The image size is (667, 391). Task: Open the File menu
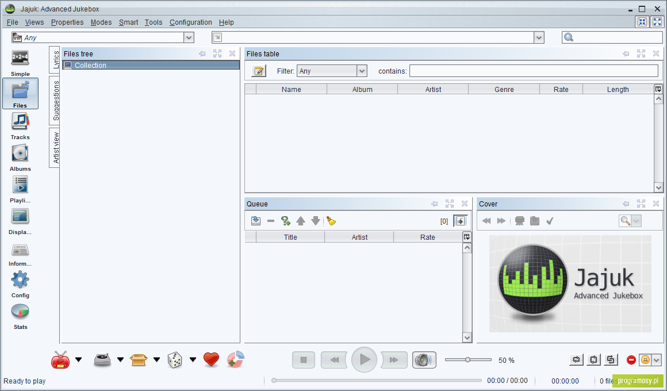coord(12,22)
